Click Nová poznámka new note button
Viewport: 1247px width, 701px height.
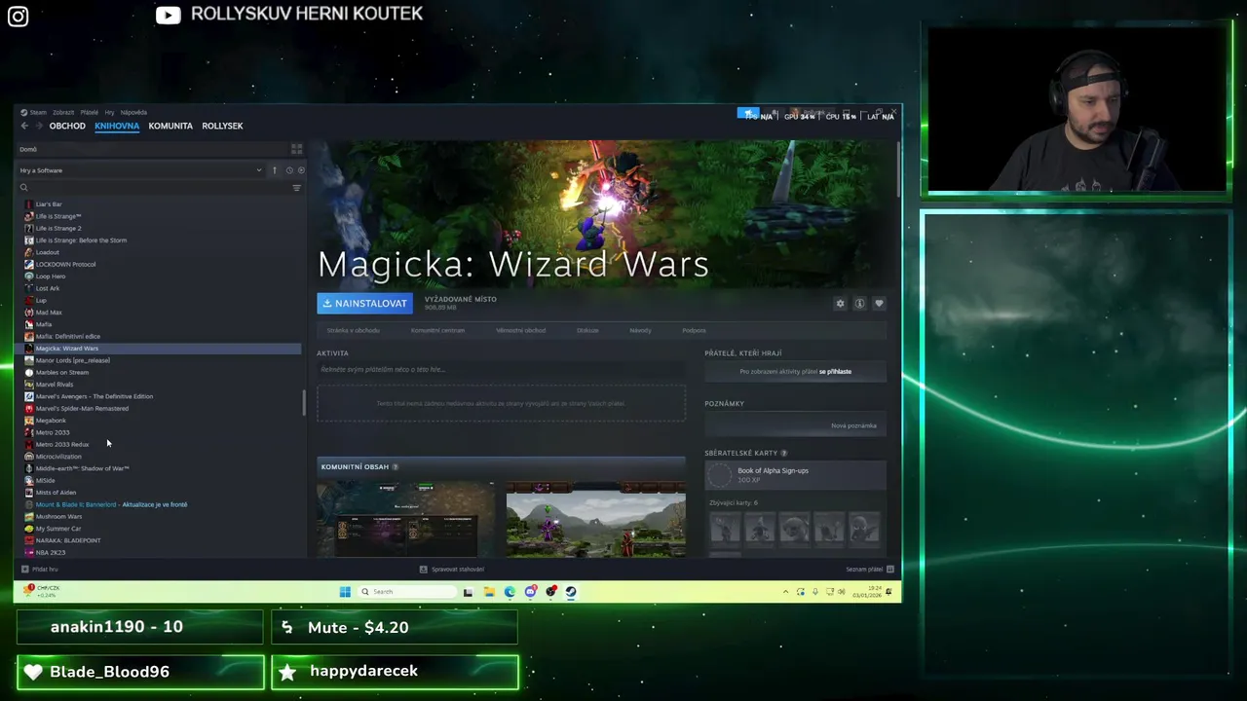click(x=853, y=425)
